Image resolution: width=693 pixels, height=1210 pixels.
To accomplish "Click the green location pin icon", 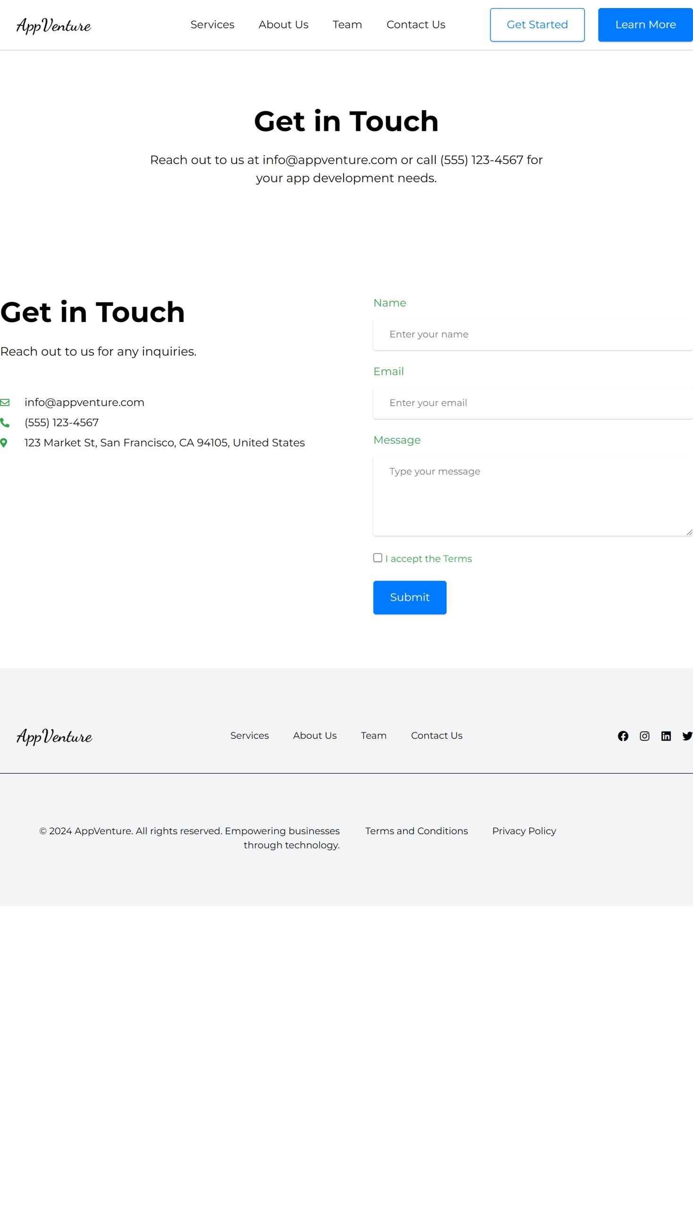I will click(4, 443).
